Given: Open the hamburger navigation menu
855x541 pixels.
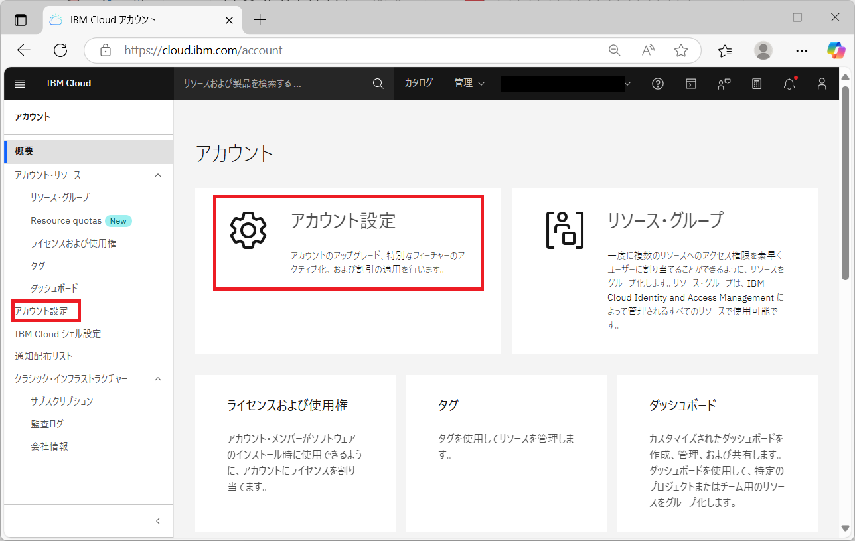Looking at the screenshot, I should coord(19,83).
